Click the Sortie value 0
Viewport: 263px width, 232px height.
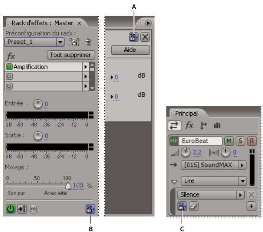pos(46,136)
